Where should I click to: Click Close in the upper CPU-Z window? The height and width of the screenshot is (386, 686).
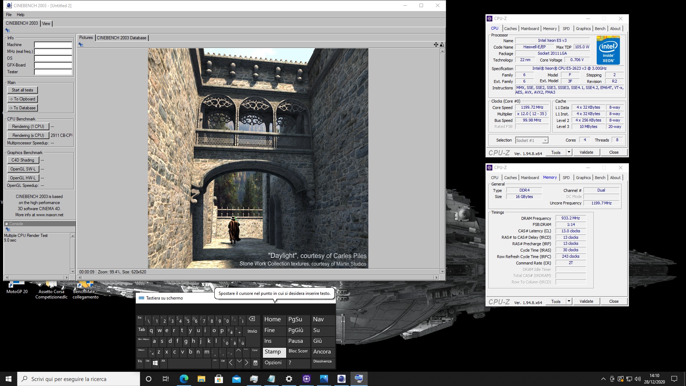(x=613, y=152)
